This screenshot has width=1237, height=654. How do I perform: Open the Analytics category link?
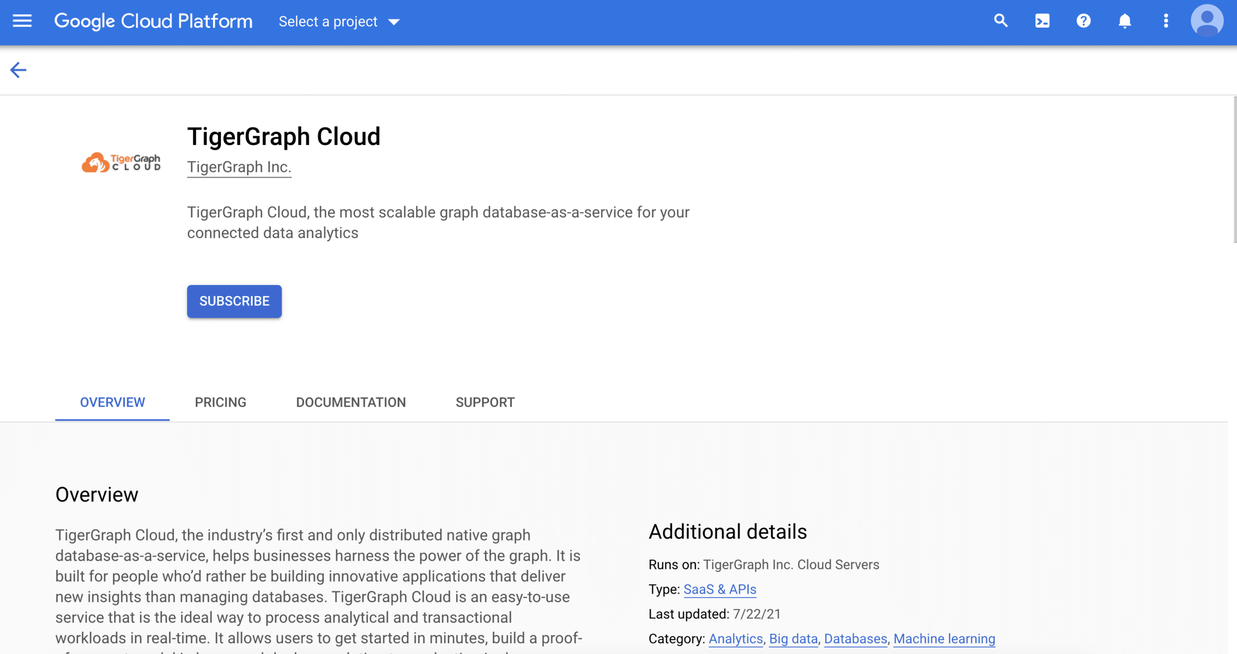pyautogui.click(x=735, y=639)
